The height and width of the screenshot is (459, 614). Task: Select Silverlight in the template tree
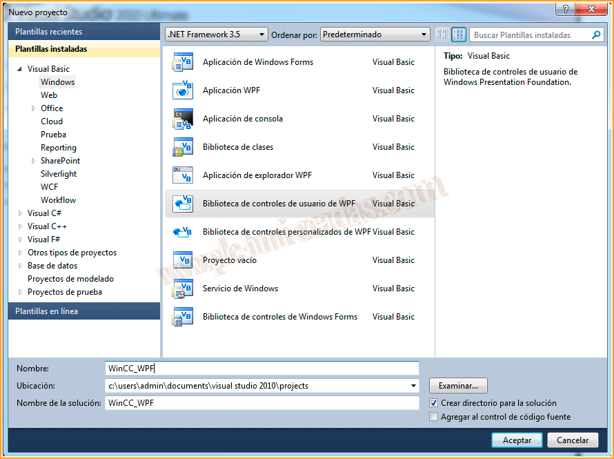click(x=59, y=174)
